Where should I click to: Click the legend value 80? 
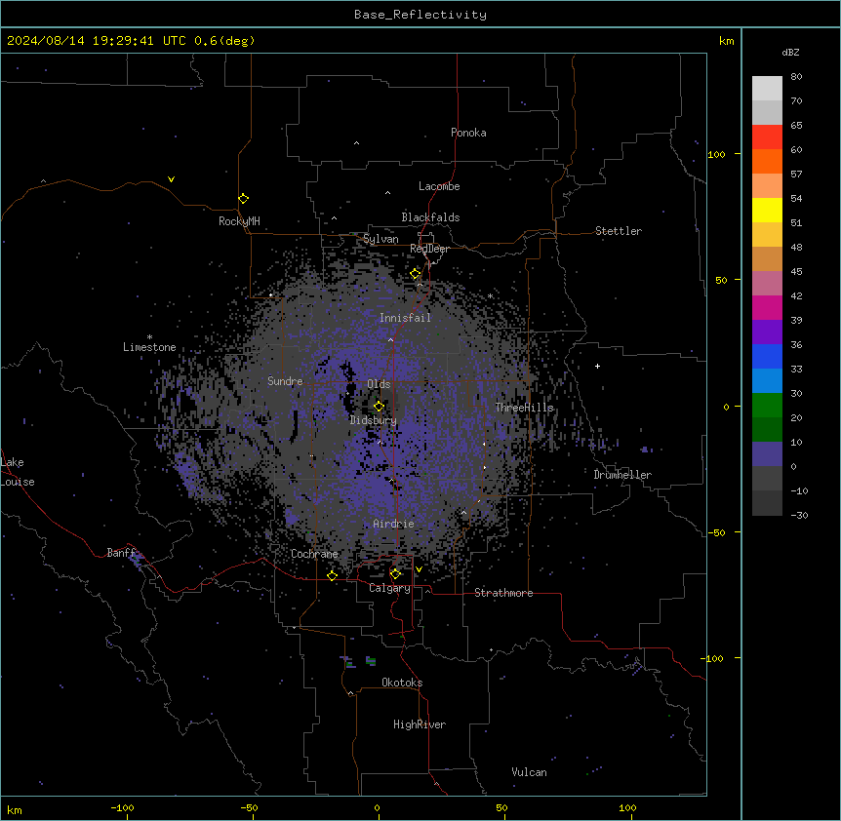[796, 77]
